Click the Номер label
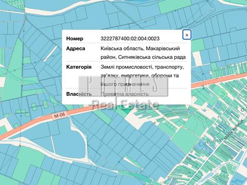Image resolution: width=247 pixels, height=185 pixels. pos(75,39)
